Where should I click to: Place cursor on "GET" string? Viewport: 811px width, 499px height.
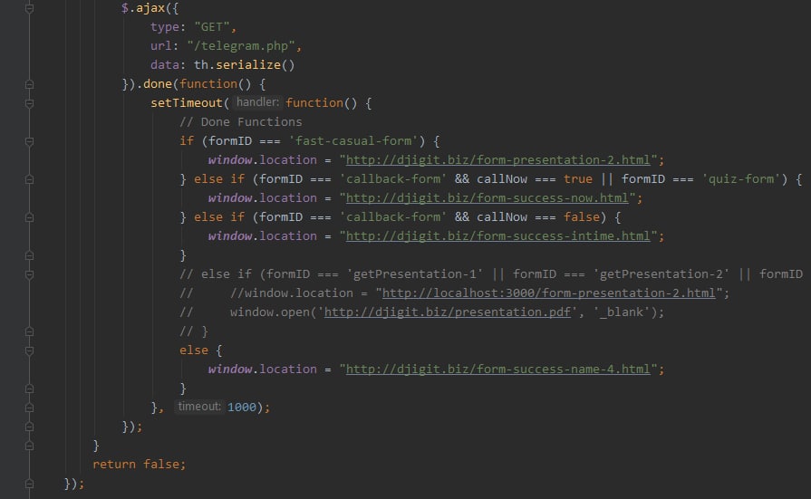[x=211, y=27]
